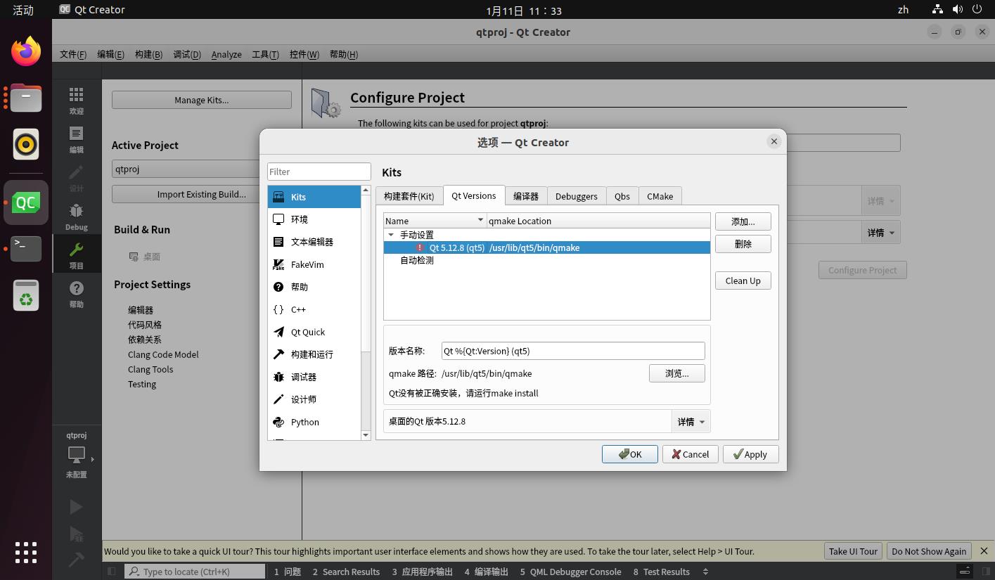Open Rhythmbox from the dock
Screen dimensions: 995x580
[x=26, y=144]
